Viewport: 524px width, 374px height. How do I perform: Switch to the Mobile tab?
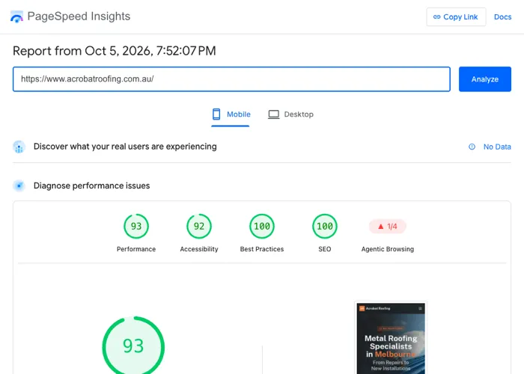click(x=231, y=114)
